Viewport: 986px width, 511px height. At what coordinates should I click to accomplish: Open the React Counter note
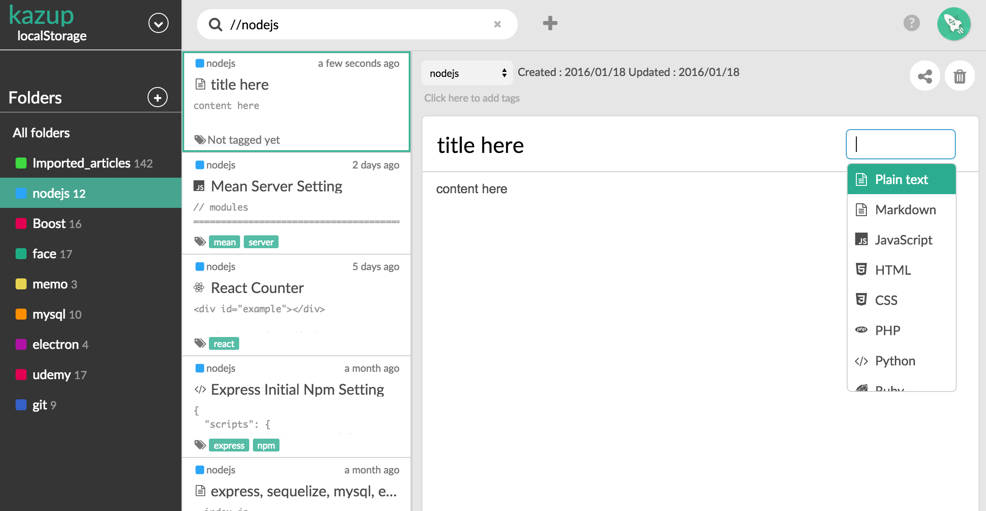[257, 288]
